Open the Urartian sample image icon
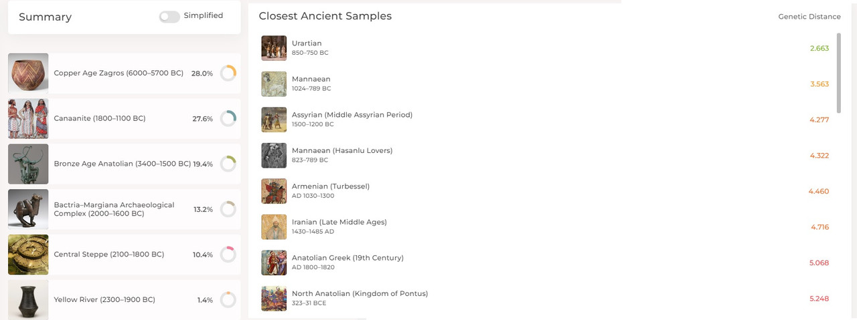 click(x=274, y=48)
